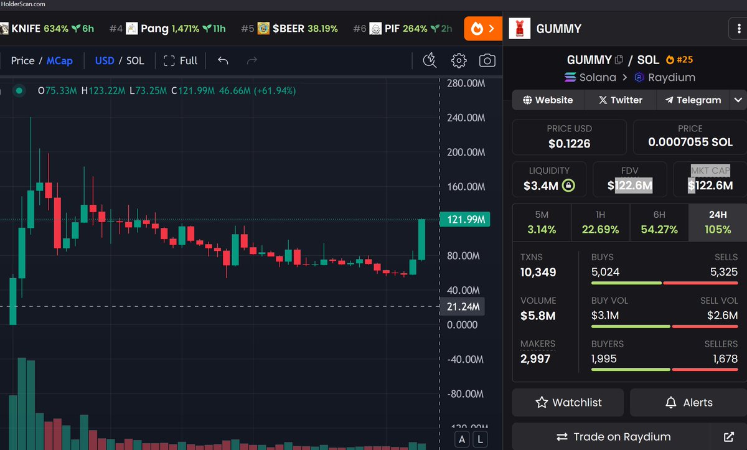The width and height of the screenshot is (747, 450).
Task: Click the HolderScan.com window title
Action: click(x=24, y=4)
